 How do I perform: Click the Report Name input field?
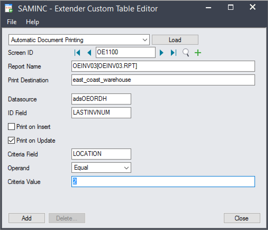click(x=163, y=66)
